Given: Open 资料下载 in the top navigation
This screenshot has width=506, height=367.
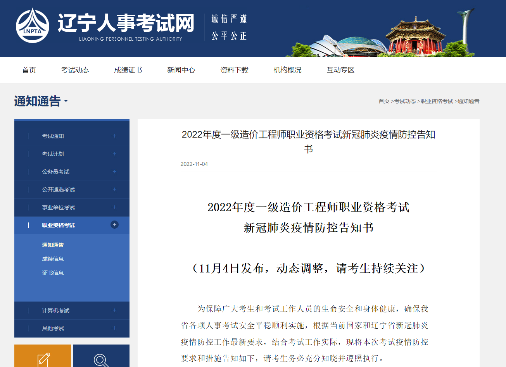Looking at the screenshot, I should click(x=234, y=70).
